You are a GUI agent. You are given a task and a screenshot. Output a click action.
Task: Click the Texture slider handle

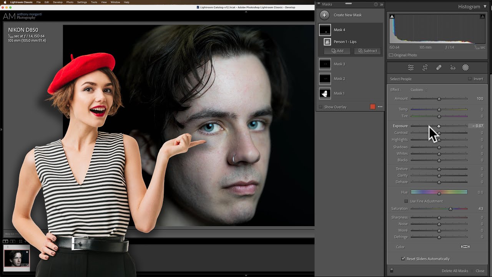pos(439,169)
